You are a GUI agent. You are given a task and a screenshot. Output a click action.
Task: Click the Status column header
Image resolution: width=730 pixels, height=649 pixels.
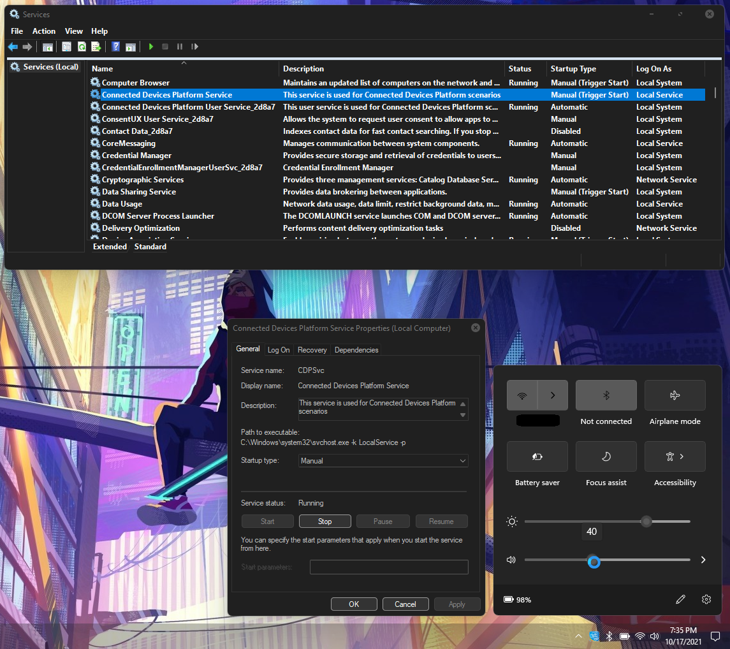point(525,68)
